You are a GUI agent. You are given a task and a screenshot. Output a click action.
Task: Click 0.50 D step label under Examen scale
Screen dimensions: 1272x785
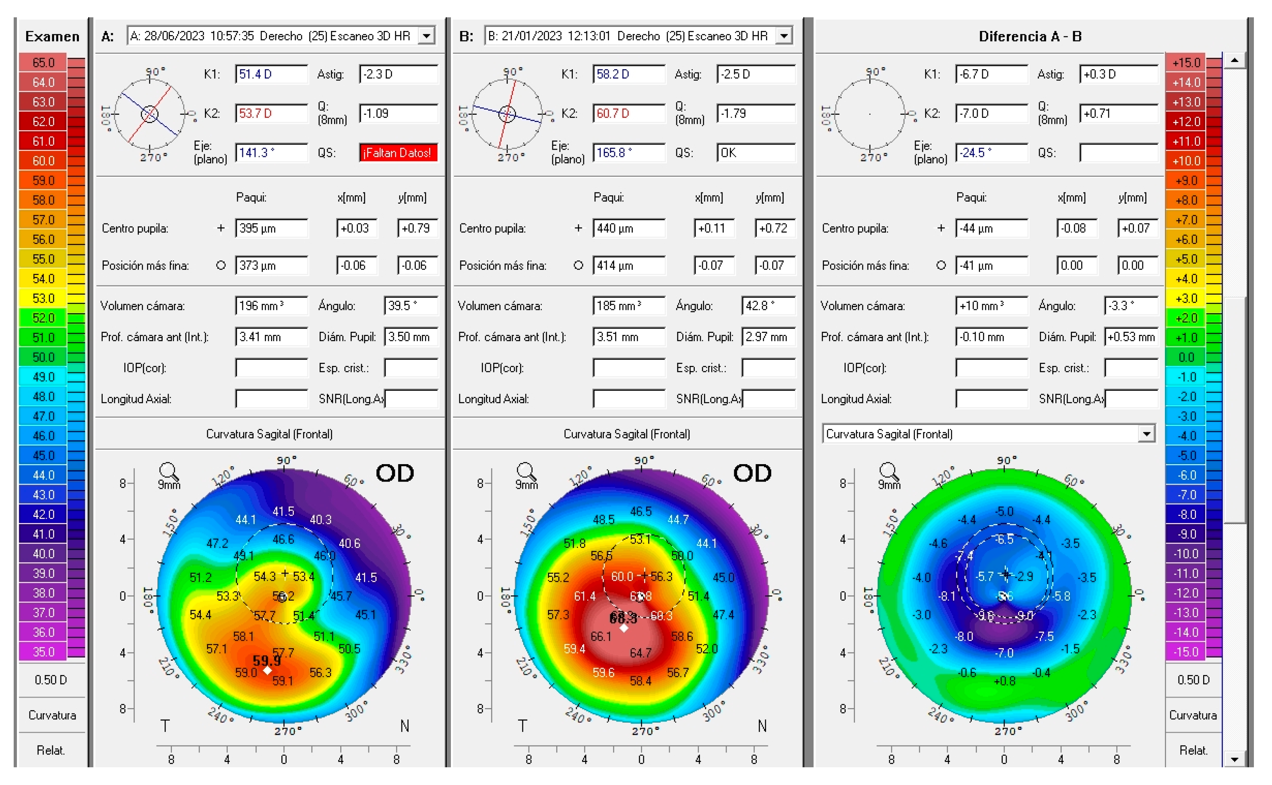[51, 680]
